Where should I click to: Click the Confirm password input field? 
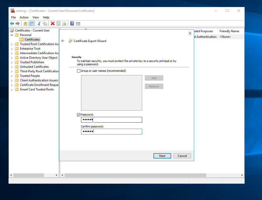coord(112,131)
